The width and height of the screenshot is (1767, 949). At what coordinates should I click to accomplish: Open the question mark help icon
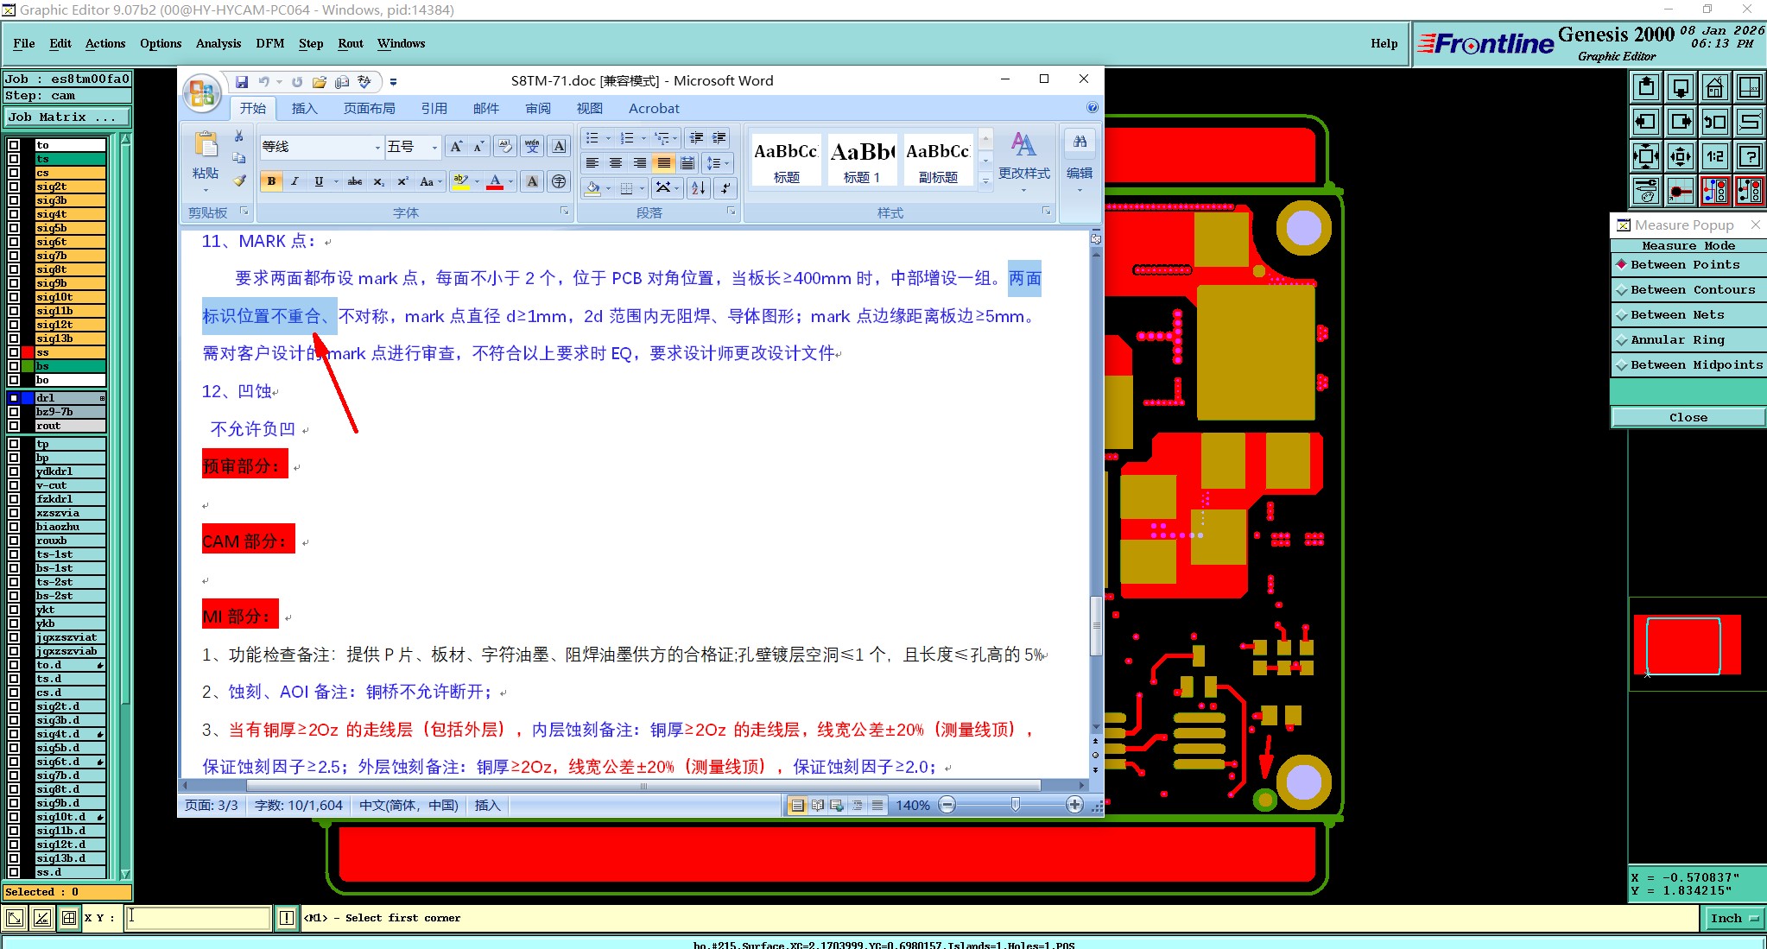(x=1749, y=156)
